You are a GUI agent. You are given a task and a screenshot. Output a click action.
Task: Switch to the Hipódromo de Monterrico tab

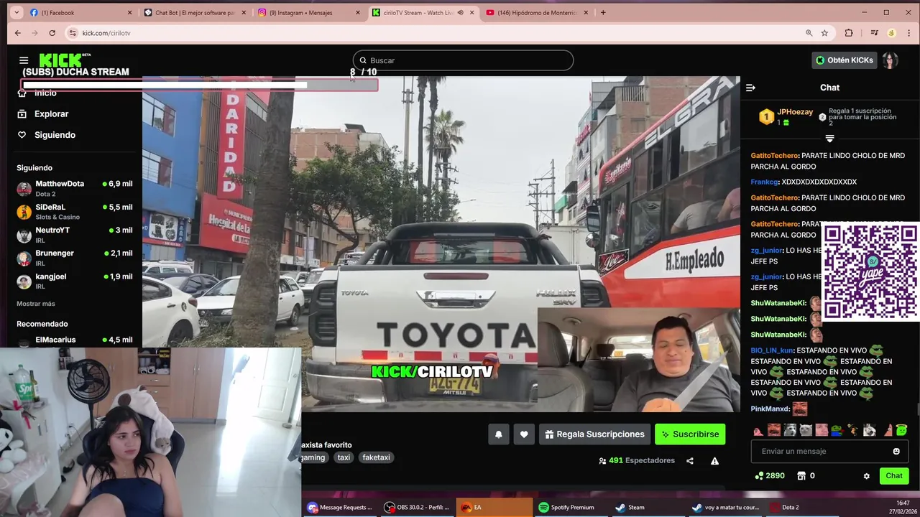[x=536, y=12]
